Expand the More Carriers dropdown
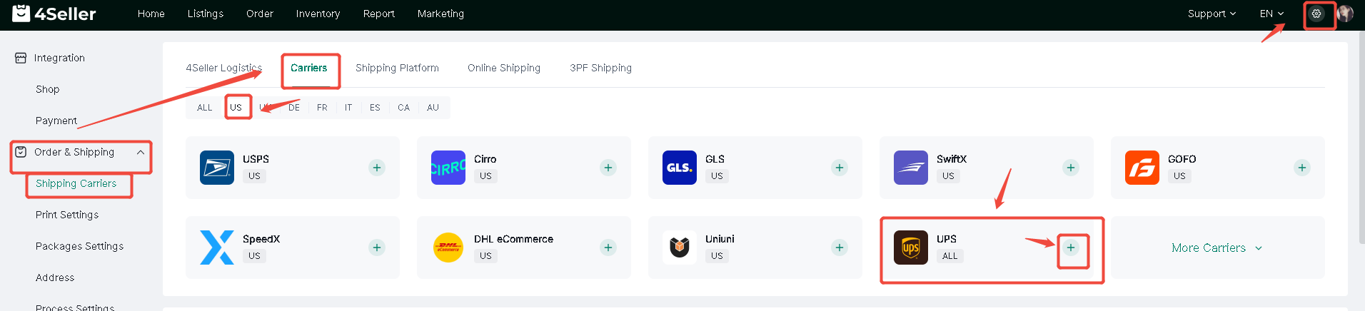 (x=1217, y=248)
